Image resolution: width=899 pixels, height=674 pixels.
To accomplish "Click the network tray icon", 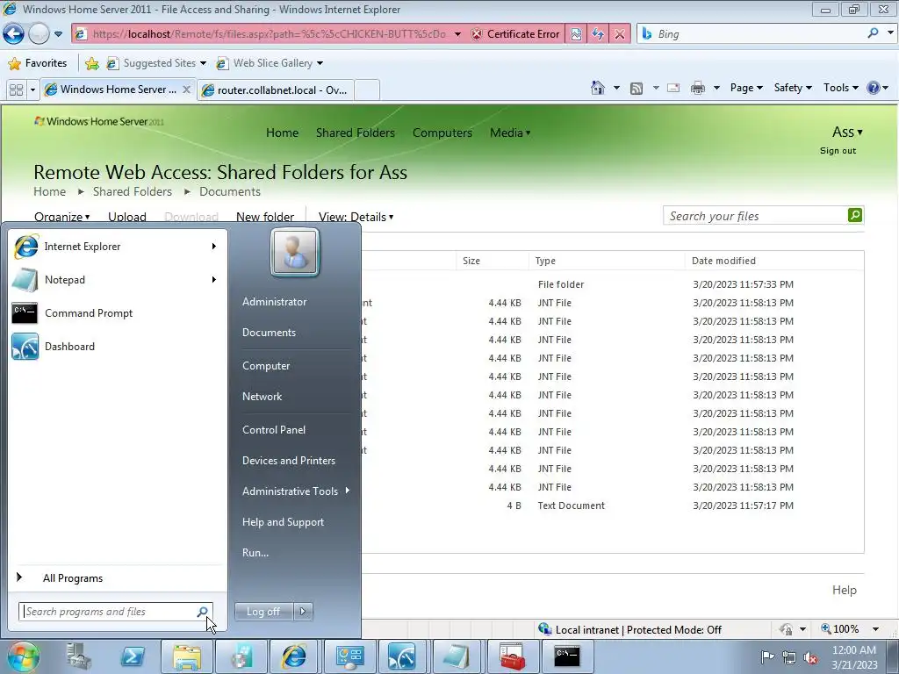I will coord(789,656).
